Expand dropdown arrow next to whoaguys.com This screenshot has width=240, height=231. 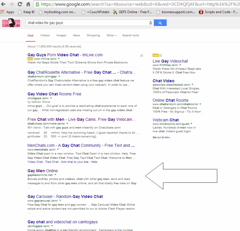tap(51, 98)
